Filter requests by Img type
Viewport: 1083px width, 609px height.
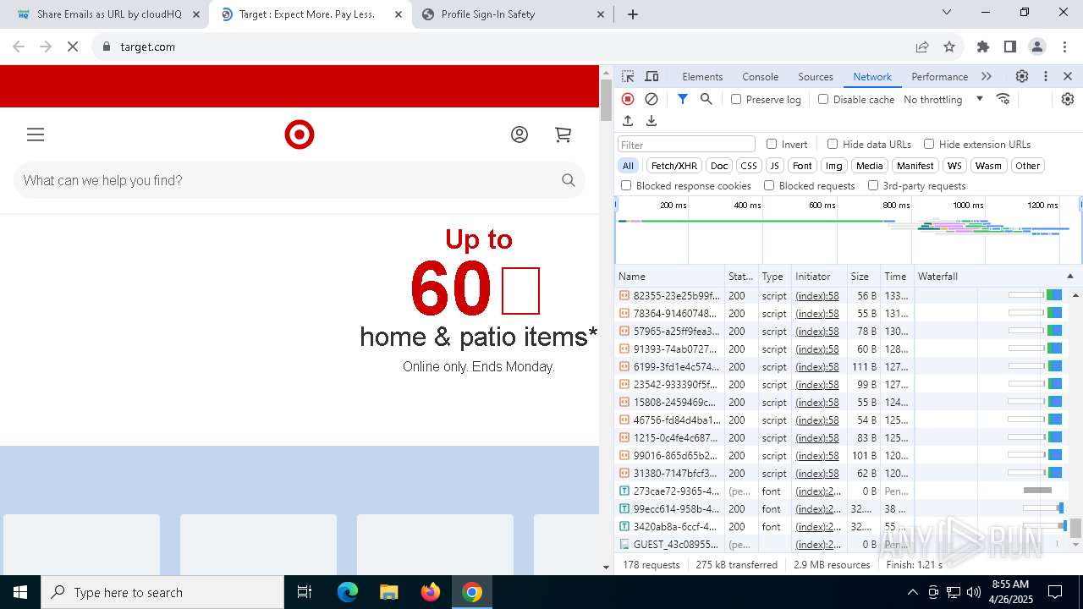[834, 166]
